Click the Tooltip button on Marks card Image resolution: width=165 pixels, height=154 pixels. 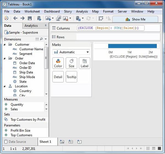tap(71, 77)
